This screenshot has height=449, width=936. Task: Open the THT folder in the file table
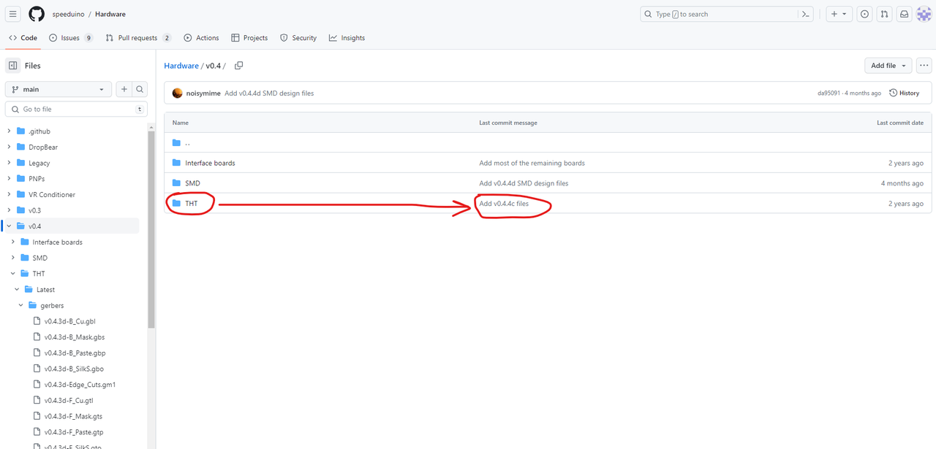(192, 204)
